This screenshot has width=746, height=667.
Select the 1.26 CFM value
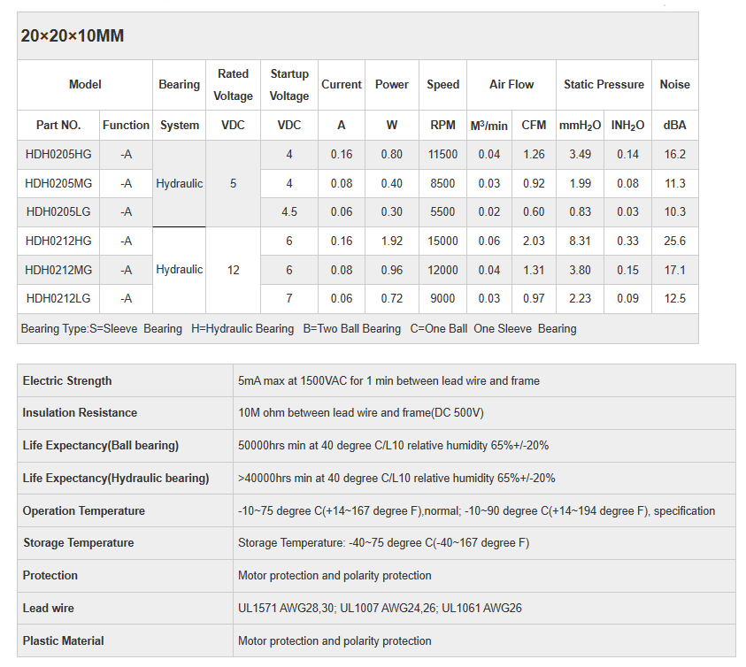pyautogui.click(x=534, y=155)
